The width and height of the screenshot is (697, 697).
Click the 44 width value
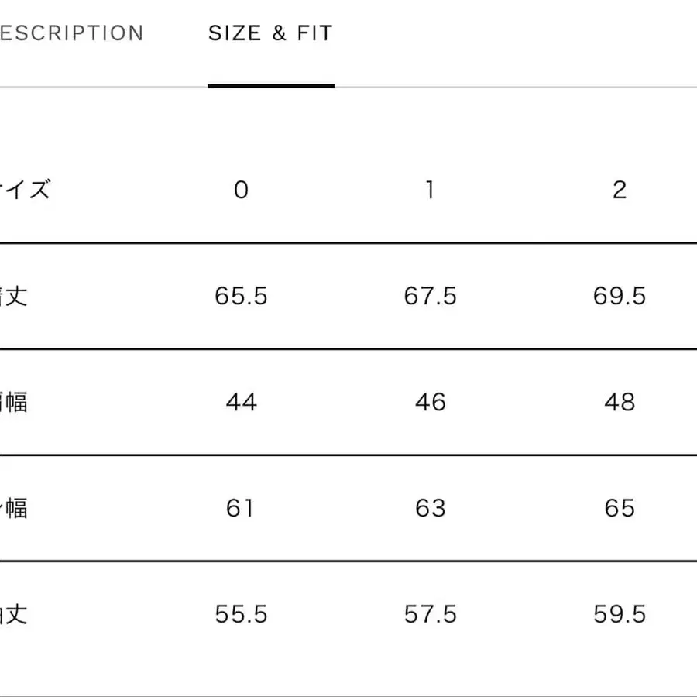pyautogui.click(x=241, y=402)
